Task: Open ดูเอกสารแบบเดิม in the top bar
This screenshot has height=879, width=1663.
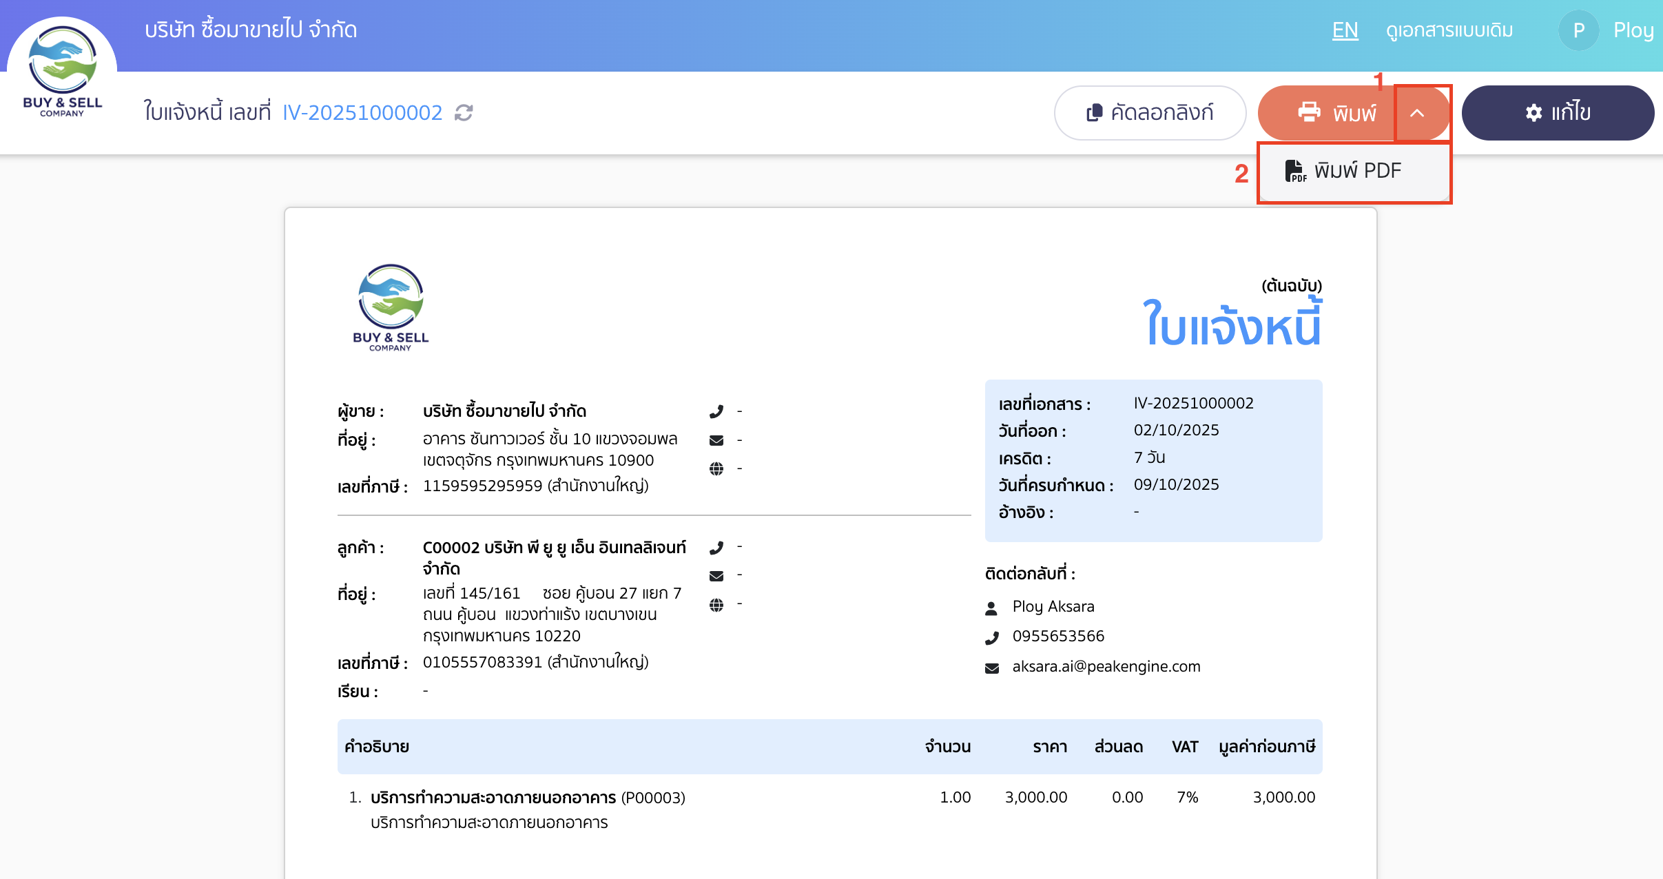Action: coord(1449,30)
